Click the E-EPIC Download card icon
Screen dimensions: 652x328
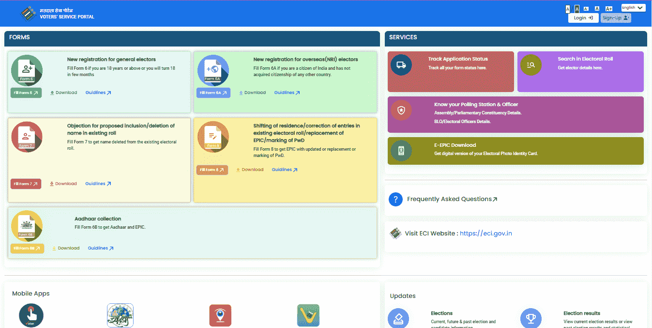tap(401, 151)
